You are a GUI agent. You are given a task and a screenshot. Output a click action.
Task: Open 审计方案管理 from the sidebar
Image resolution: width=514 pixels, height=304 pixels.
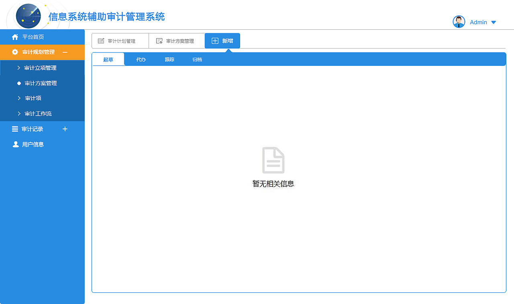[41, 83]
